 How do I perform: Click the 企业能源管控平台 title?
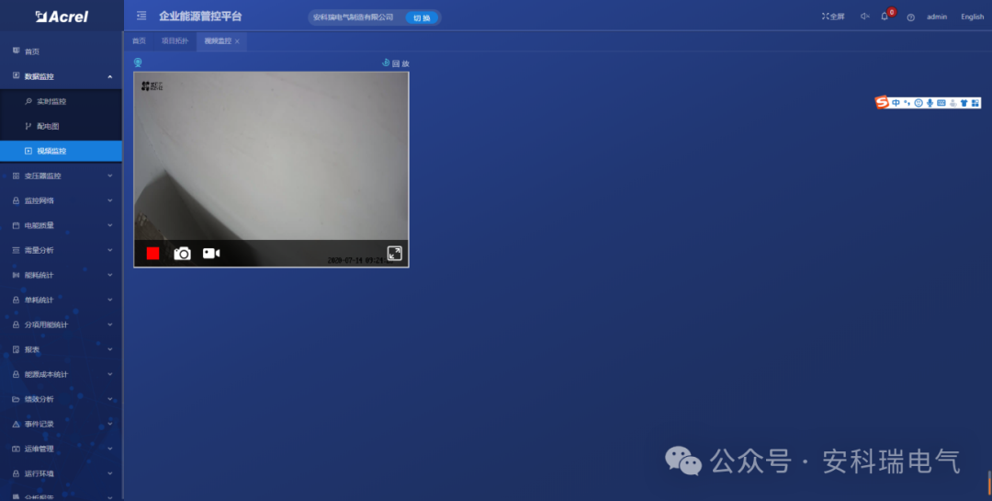[x=200, y=17]
